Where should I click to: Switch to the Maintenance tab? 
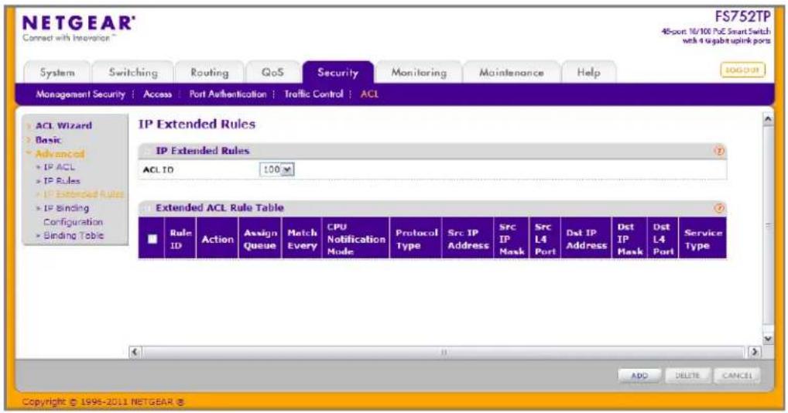511,72
